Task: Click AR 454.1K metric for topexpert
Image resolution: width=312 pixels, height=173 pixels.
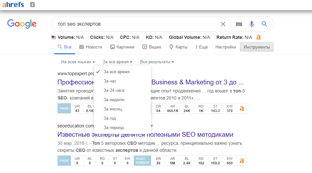Action: click(x=172, y=108)
